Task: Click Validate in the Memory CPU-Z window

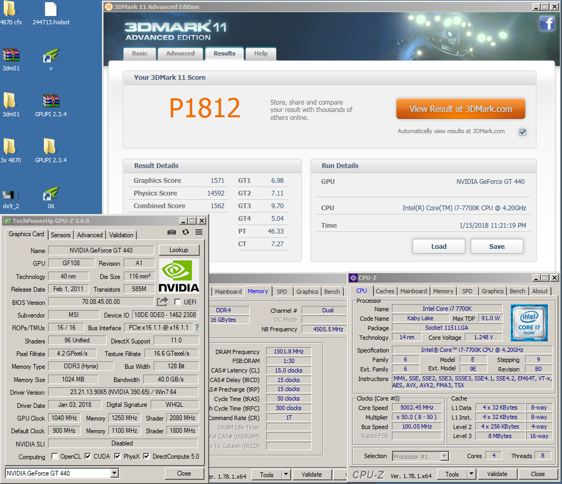Action: tap(312, 474)
